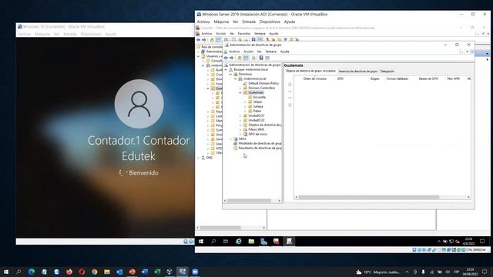Expand Jutiapa organizational unit
This screenshot has width=493, height=277.
coord(245,106)
